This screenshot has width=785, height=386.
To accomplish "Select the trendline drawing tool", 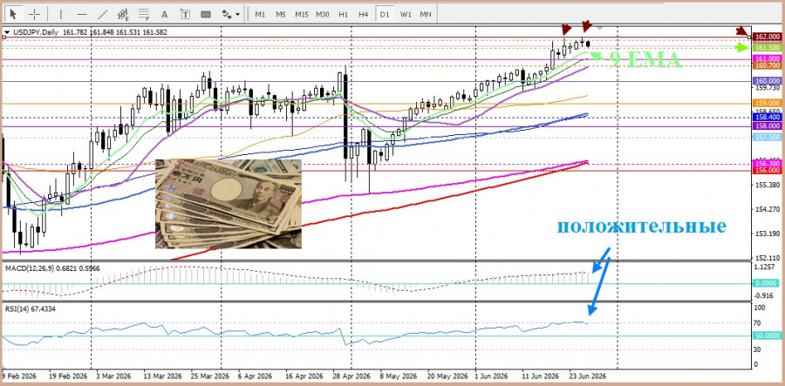I will [x=103, y=14].
